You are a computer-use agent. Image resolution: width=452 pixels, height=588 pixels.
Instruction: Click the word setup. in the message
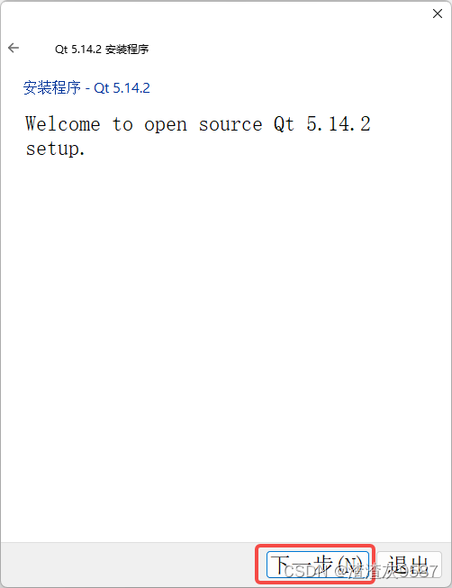point(56,149)
